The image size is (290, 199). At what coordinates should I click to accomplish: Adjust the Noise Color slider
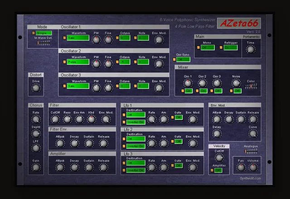click(251, 86)
